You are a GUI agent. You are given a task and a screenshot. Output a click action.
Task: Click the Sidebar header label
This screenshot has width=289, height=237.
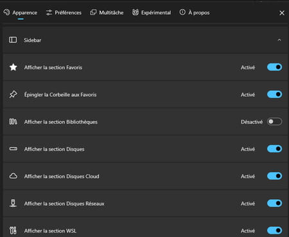coord(32,40)
